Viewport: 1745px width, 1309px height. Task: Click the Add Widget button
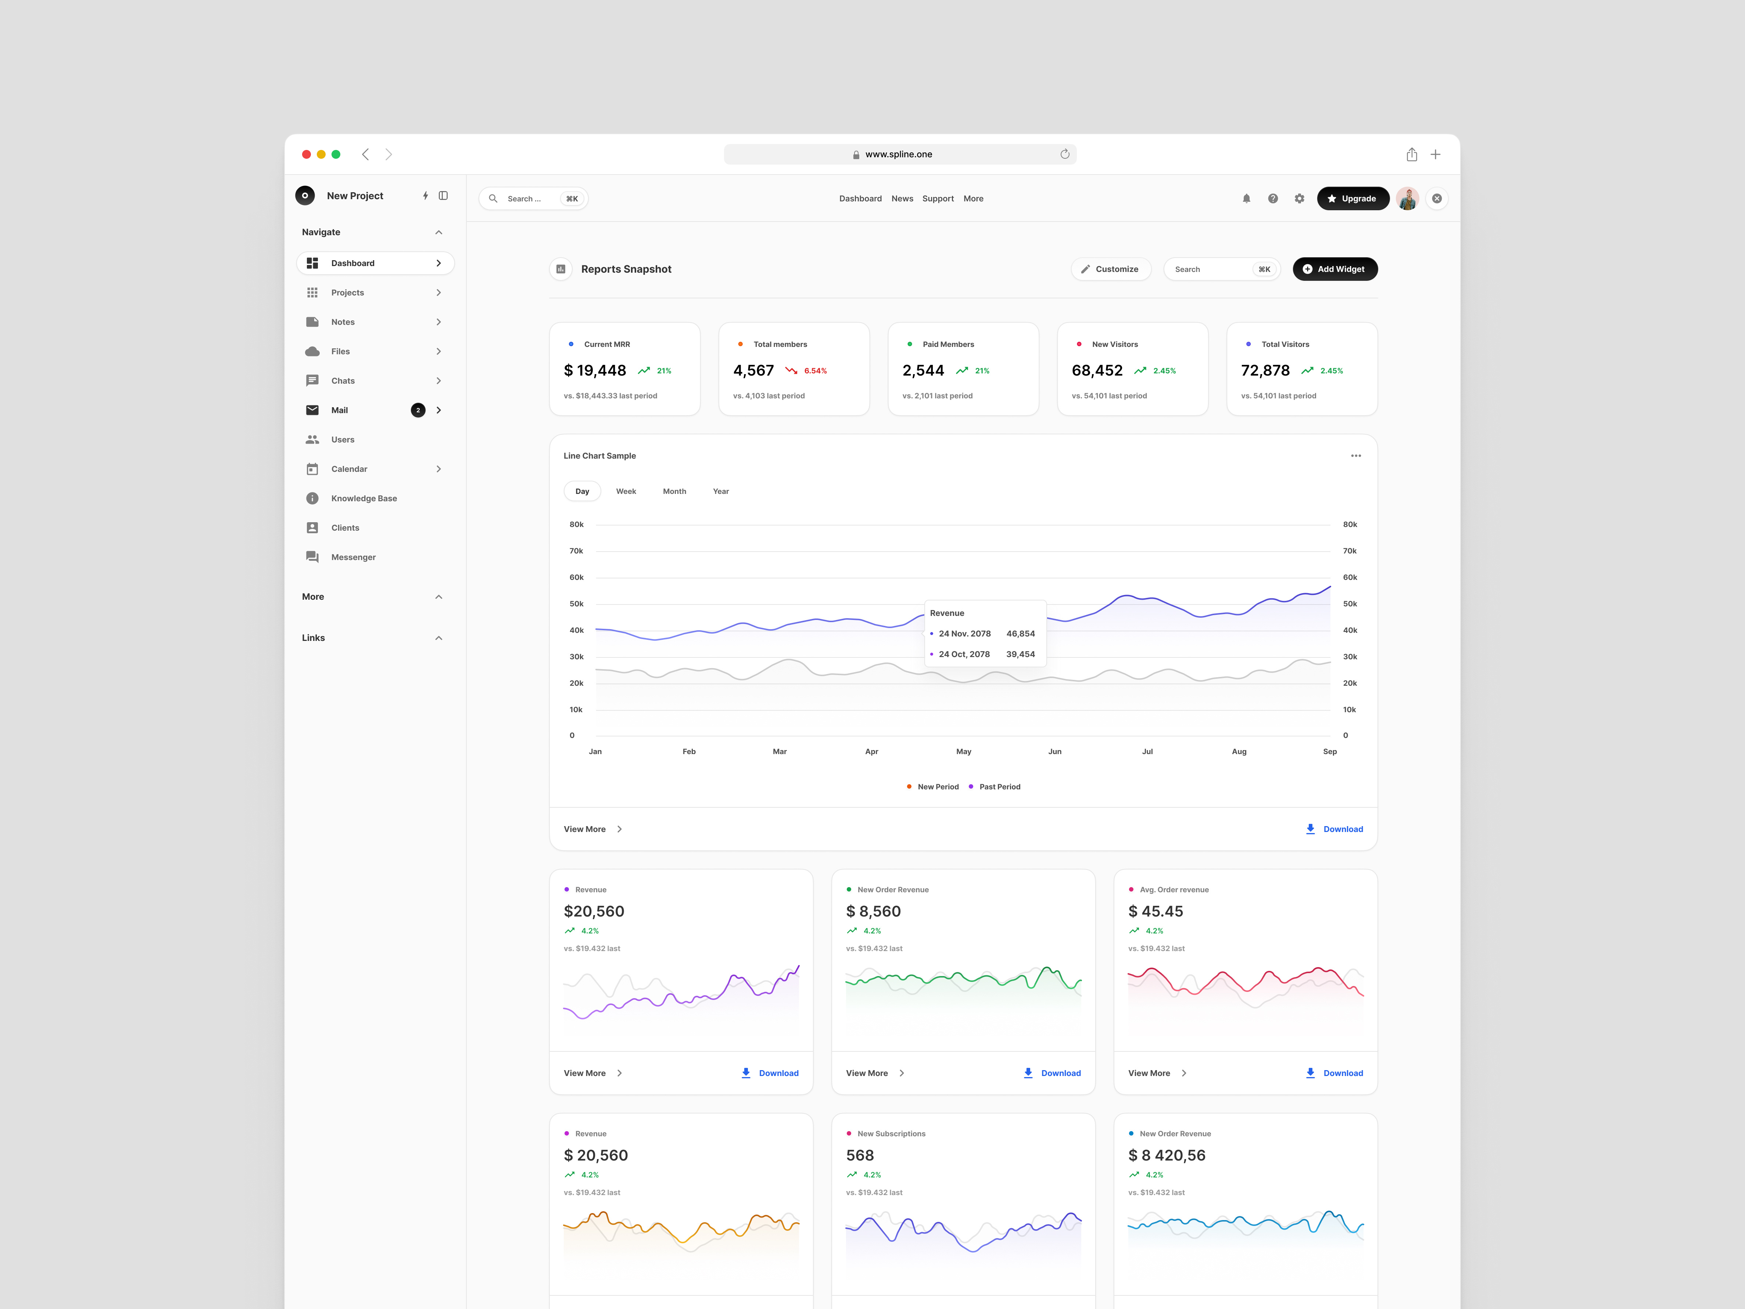click(x=1335, y=268)
